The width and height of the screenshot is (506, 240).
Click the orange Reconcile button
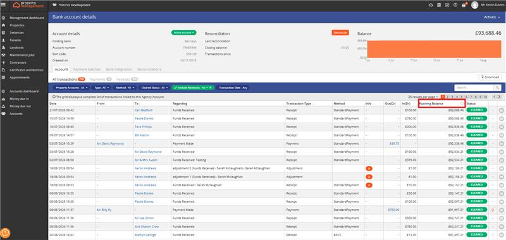point(340,33)
